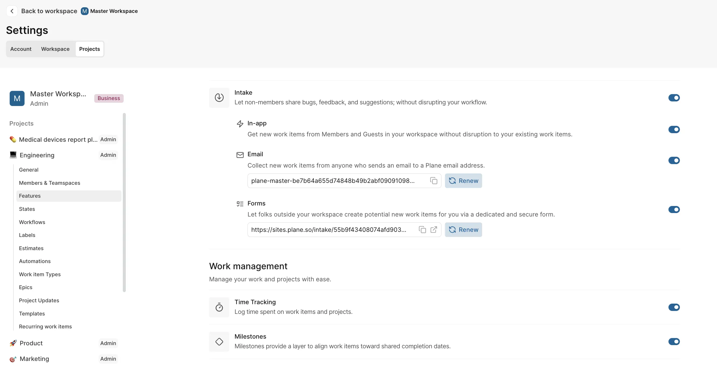Click the Email envelope icon
This screenshot has width=717, height=369.
(240, 155)
